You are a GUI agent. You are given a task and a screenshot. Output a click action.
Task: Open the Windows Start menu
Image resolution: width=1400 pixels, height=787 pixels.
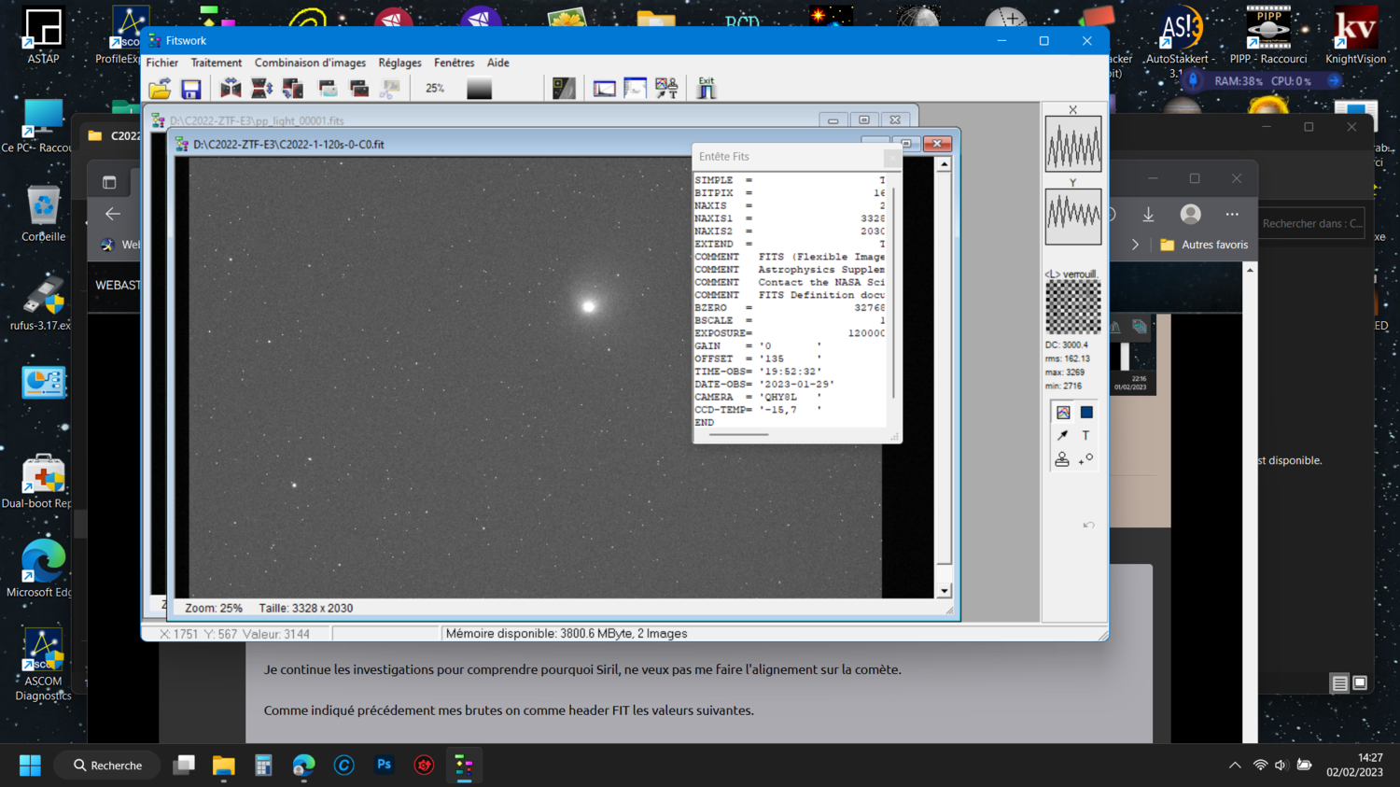(30, 766)
